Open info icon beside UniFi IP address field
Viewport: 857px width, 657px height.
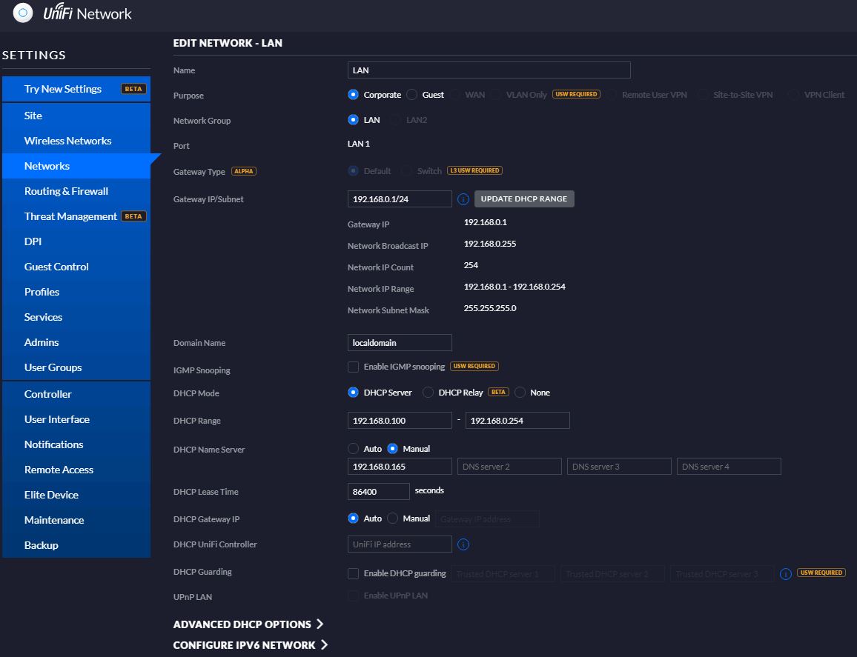[x=463, y=544]
